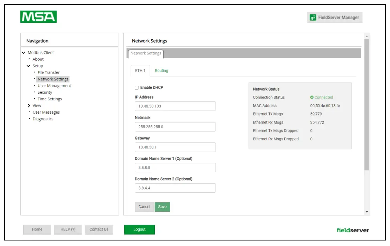Open the HELP (?) button
The width and height of the screenshot is (390, 246).
click(x=68, y=230)
